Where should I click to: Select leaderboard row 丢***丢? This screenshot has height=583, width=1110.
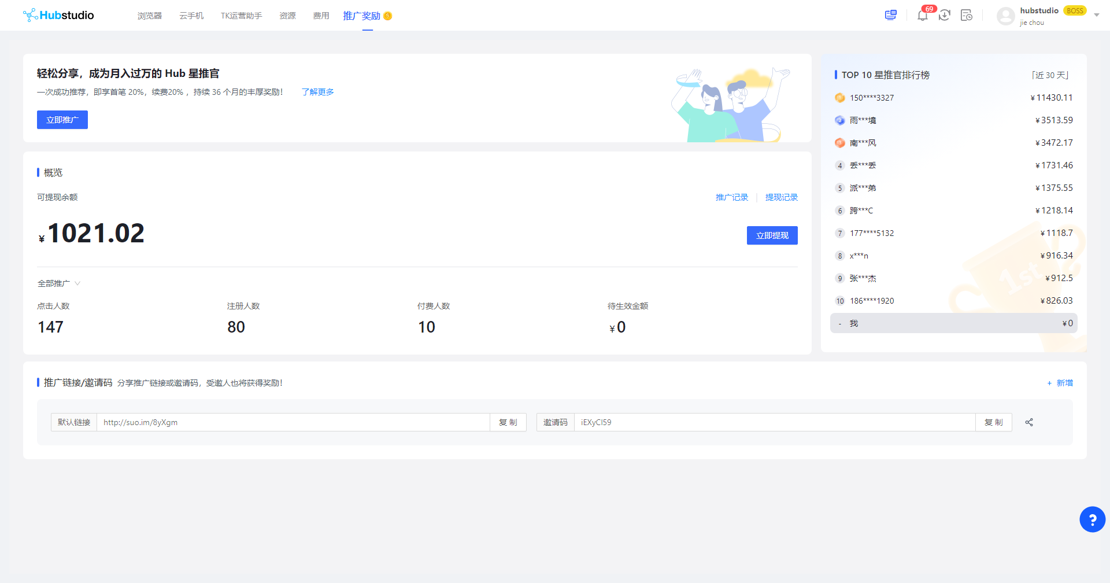click(954, 165)
